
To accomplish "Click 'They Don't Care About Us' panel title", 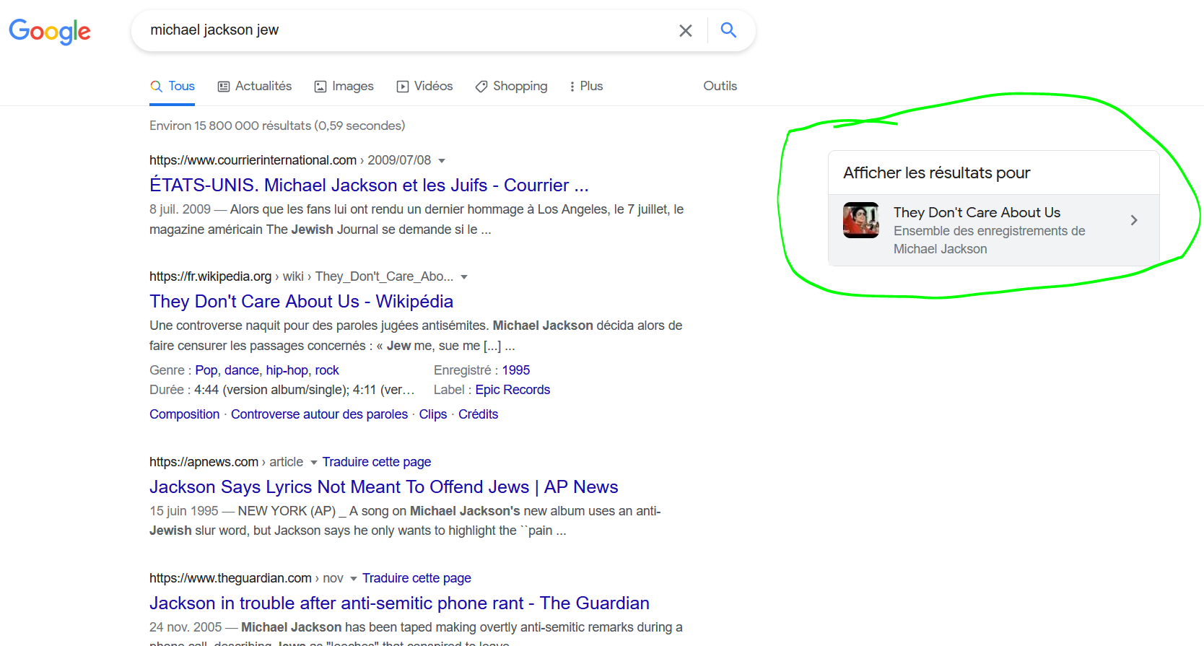I will click(x=977, y=212).
